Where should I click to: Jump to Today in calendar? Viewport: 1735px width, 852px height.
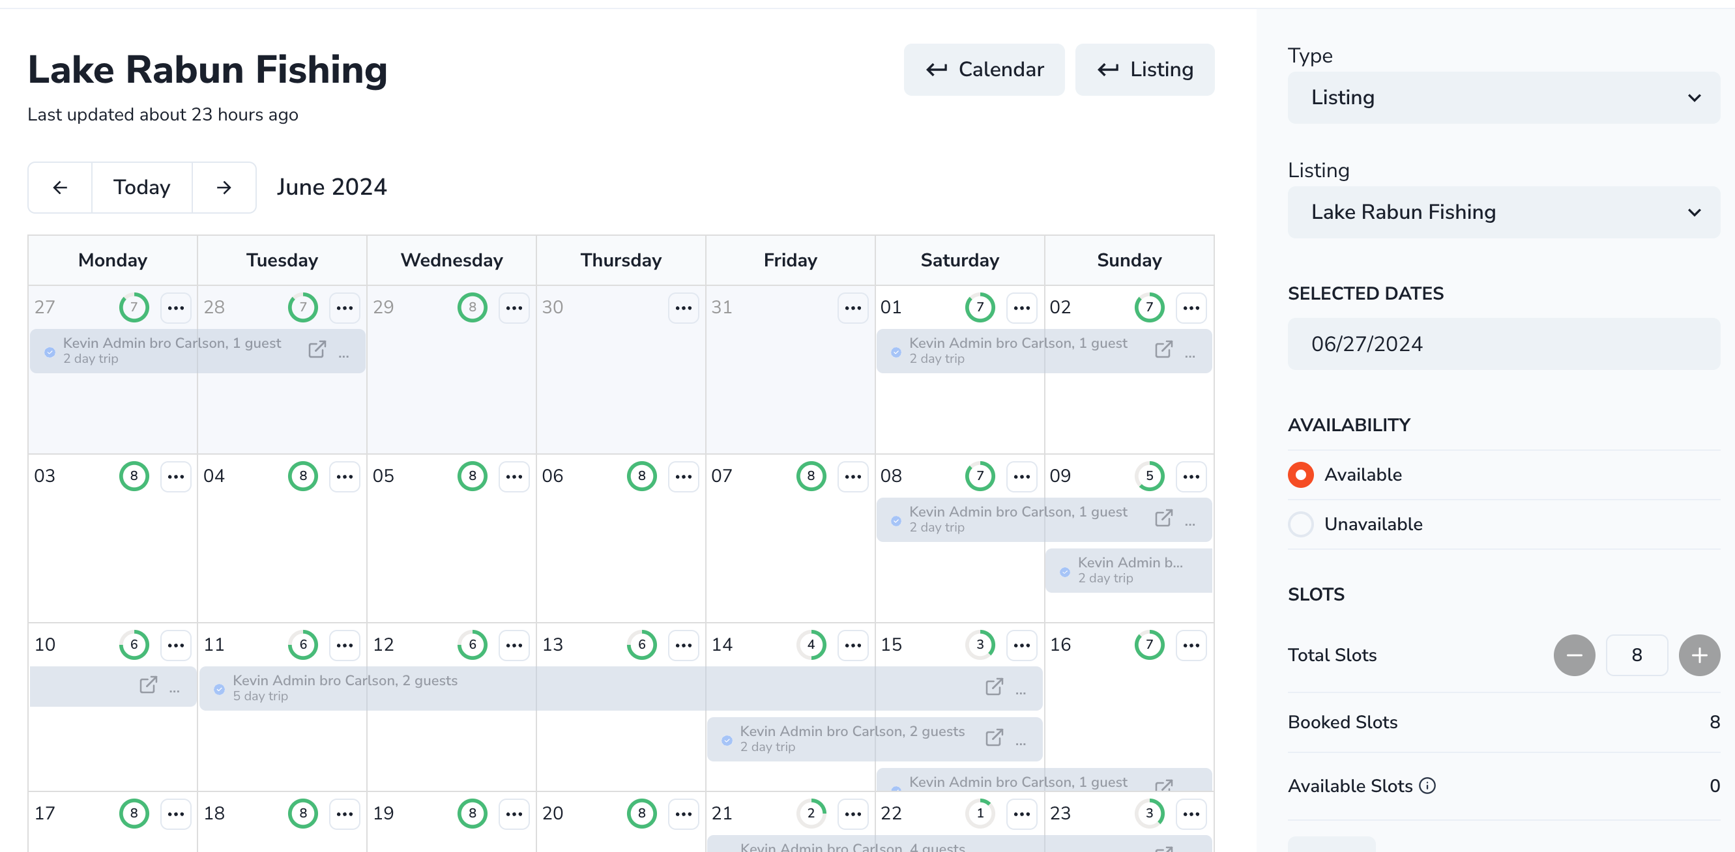point(141,187)
